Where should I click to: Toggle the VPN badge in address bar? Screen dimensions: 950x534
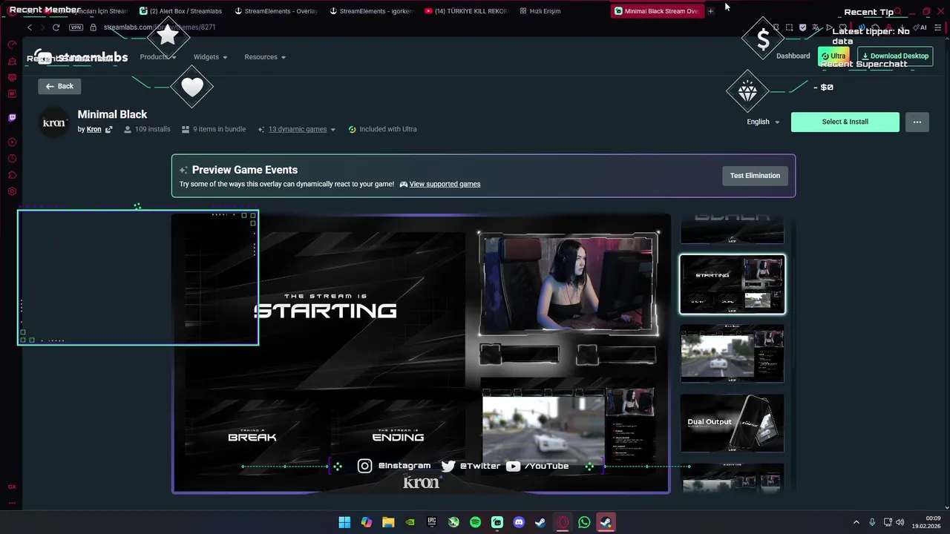[76, 27]
